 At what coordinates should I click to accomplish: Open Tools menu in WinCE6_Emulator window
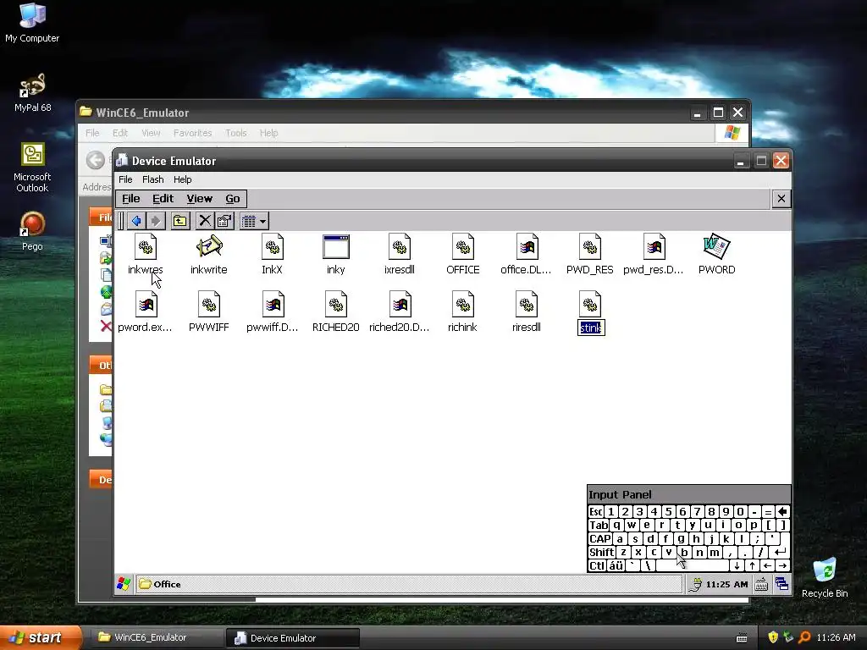[236, 133]
